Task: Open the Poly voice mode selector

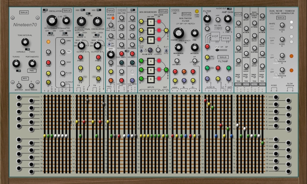Action: tap(32, 70)
